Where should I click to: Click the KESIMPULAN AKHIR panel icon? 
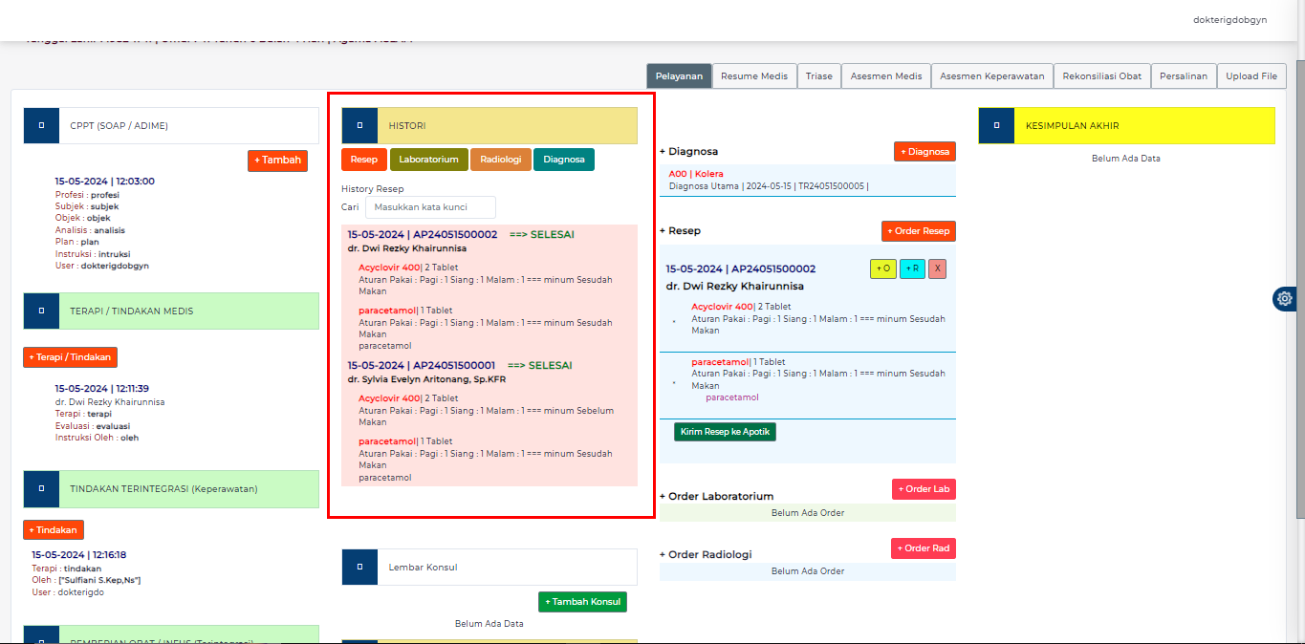click(x=997, y=125)
